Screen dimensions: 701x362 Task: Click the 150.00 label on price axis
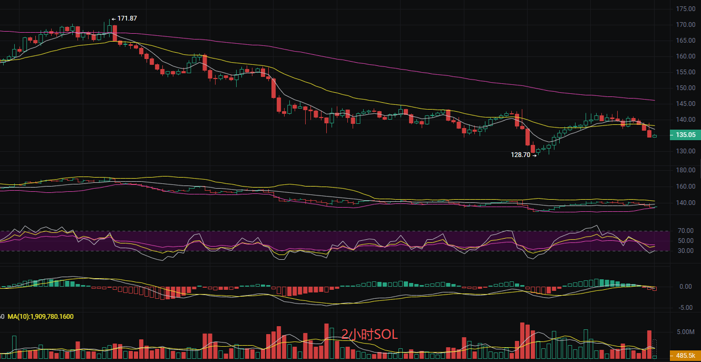685,88
